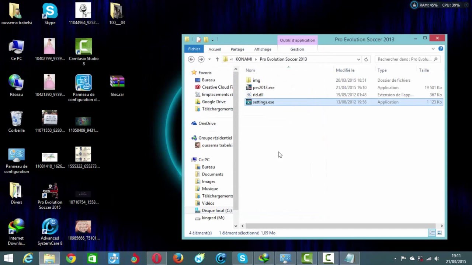Launch Internet Explorer from the taskbar
Image resolution: width=472 pixels, height=265 pixels.
tap(28, 258)
